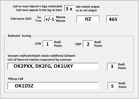This screenshot has width=139, height=99.
Task: Click the LOW points field showing 1
Action: coord(48,44)
